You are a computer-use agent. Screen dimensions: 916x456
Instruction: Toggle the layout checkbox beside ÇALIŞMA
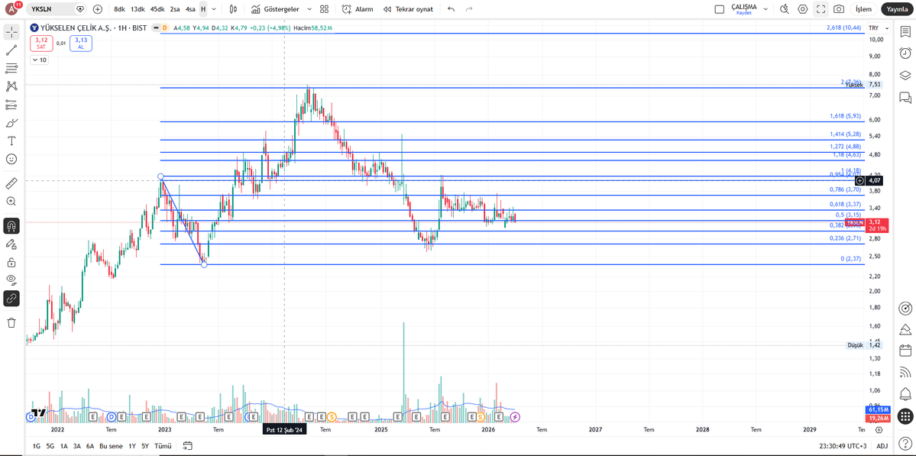point(720,9)
